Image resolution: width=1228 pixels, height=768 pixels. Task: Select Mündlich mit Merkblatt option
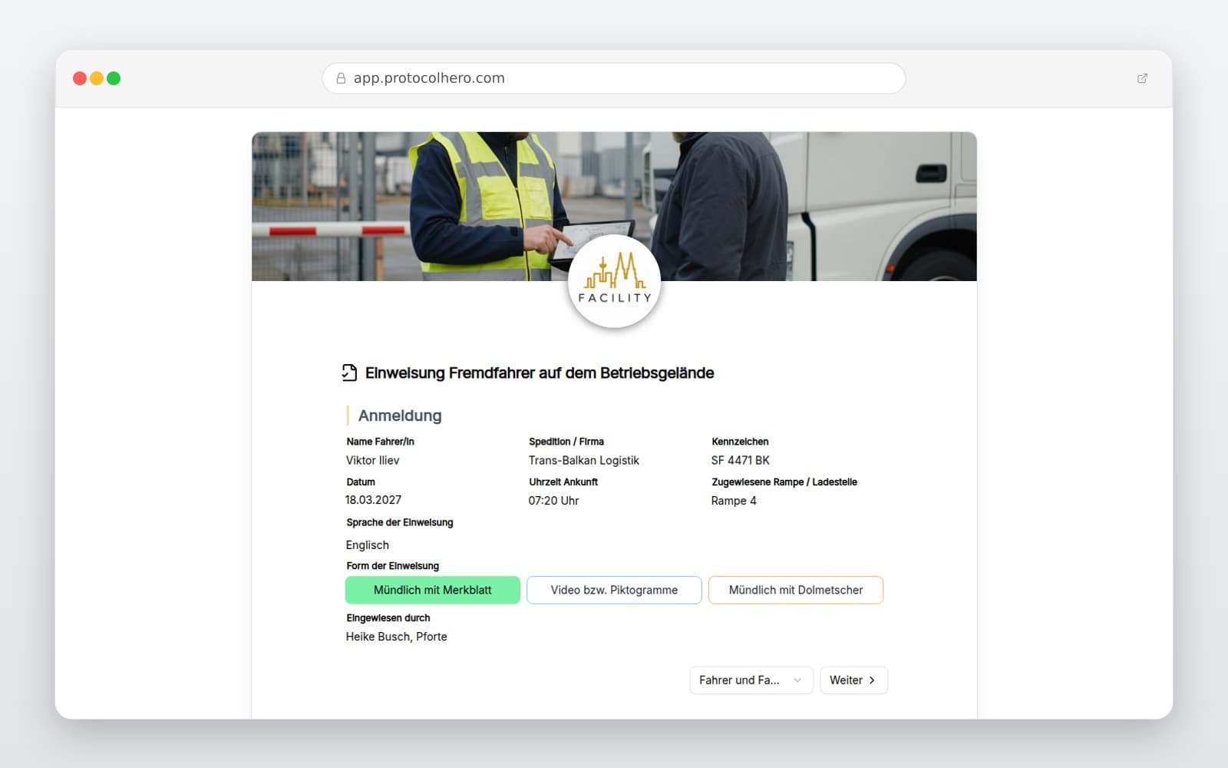coord(433,590)
